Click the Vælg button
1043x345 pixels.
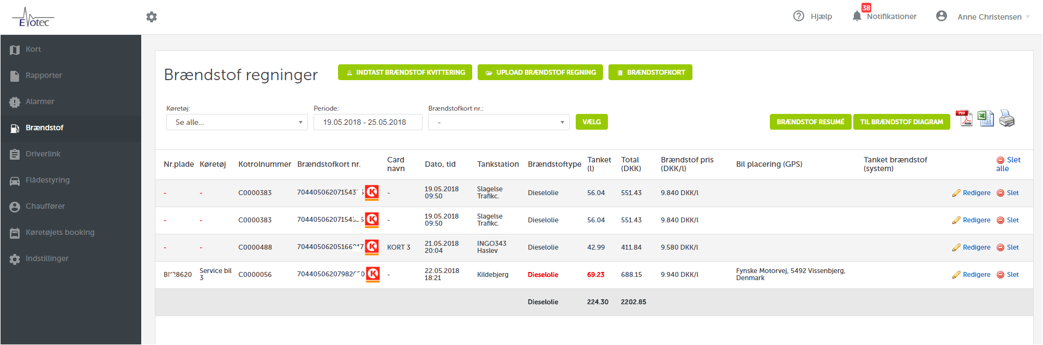[x=592, y=122]
